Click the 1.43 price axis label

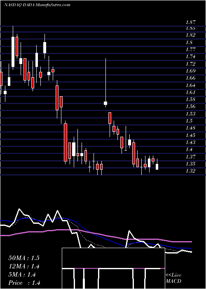(x=190, y=142)
